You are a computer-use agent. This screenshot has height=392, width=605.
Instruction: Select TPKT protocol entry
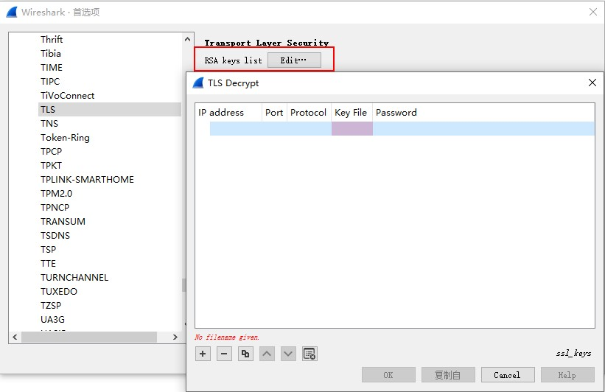[52, 166]
